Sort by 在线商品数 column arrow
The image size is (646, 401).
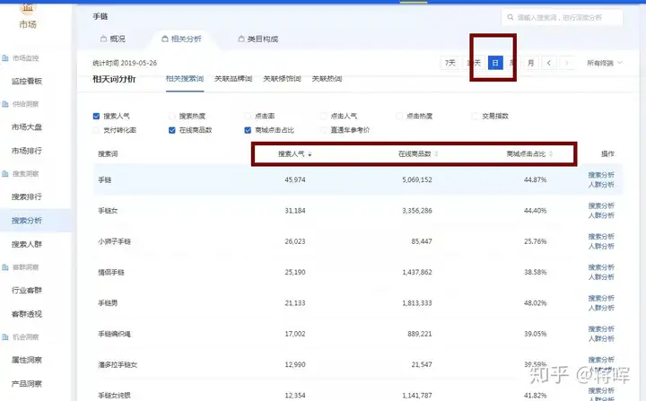point(436,154)
